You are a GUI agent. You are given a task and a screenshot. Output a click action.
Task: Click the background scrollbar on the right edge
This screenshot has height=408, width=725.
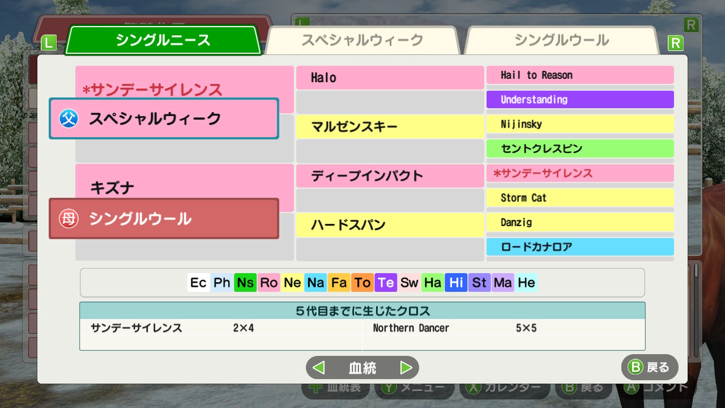(696, 312)
